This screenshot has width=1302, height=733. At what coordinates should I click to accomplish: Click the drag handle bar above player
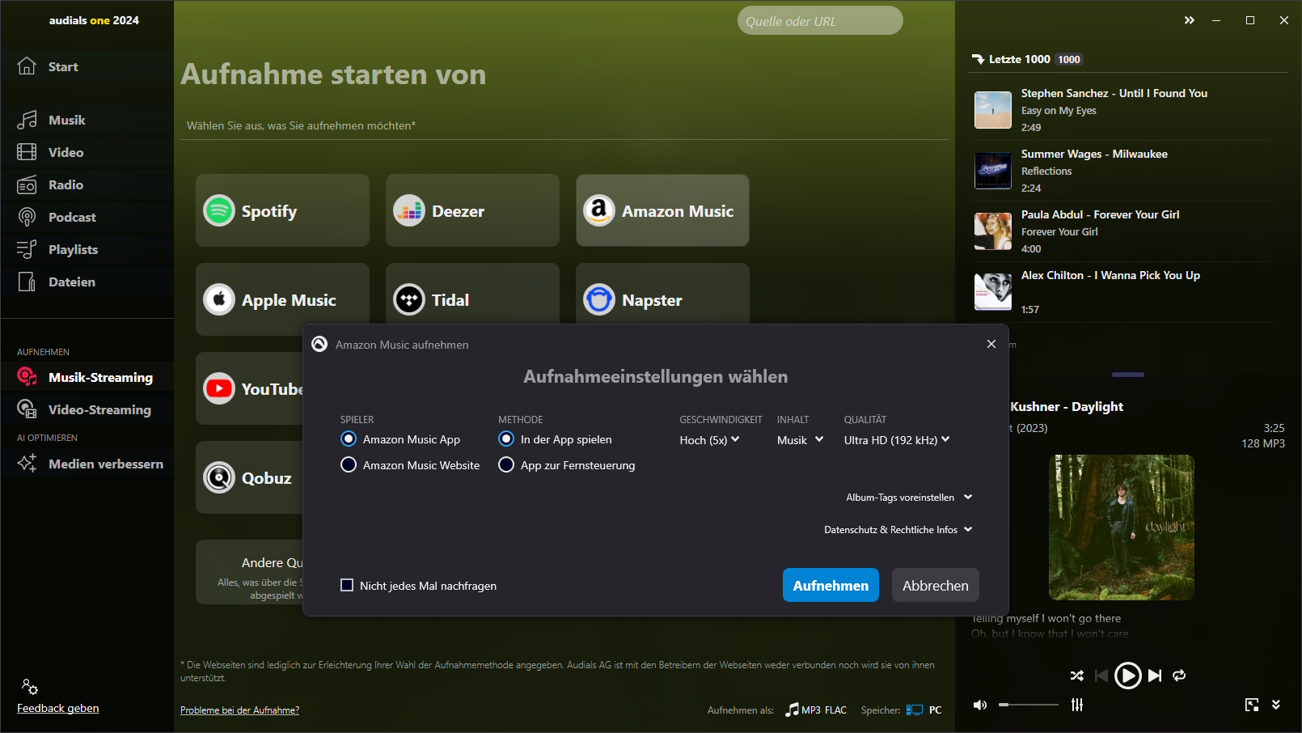(1128, 375)
